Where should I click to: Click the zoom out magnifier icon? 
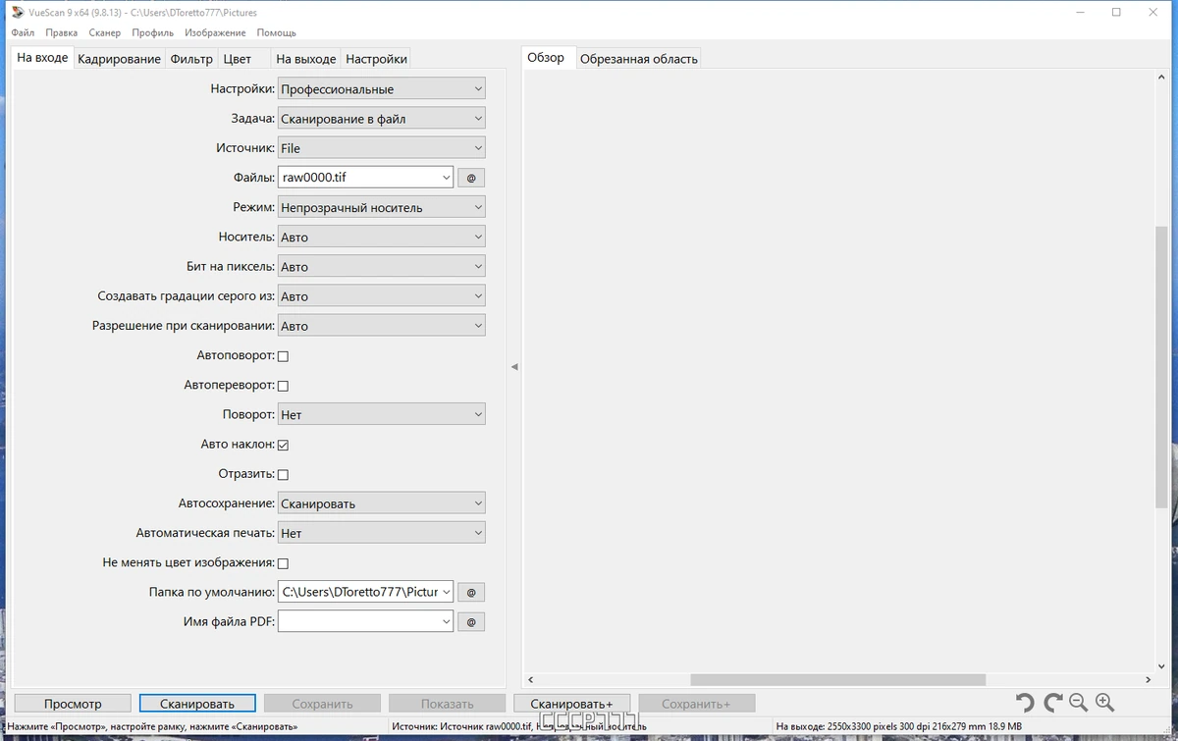1078,703
